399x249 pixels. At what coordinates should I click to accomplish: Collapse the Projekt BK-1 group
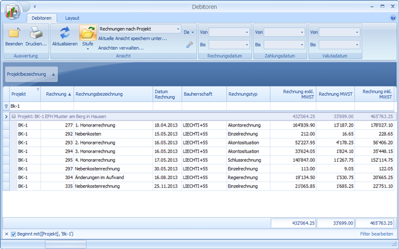[14, 117]
